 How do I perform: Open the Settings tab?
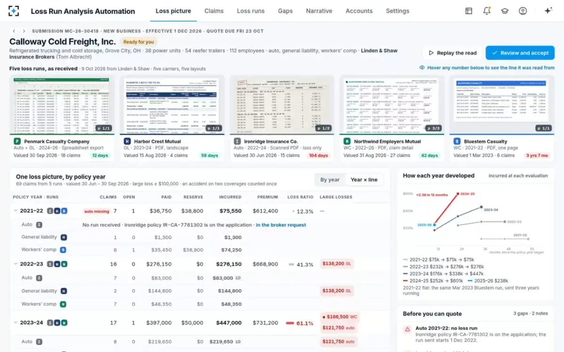(398, 11)
